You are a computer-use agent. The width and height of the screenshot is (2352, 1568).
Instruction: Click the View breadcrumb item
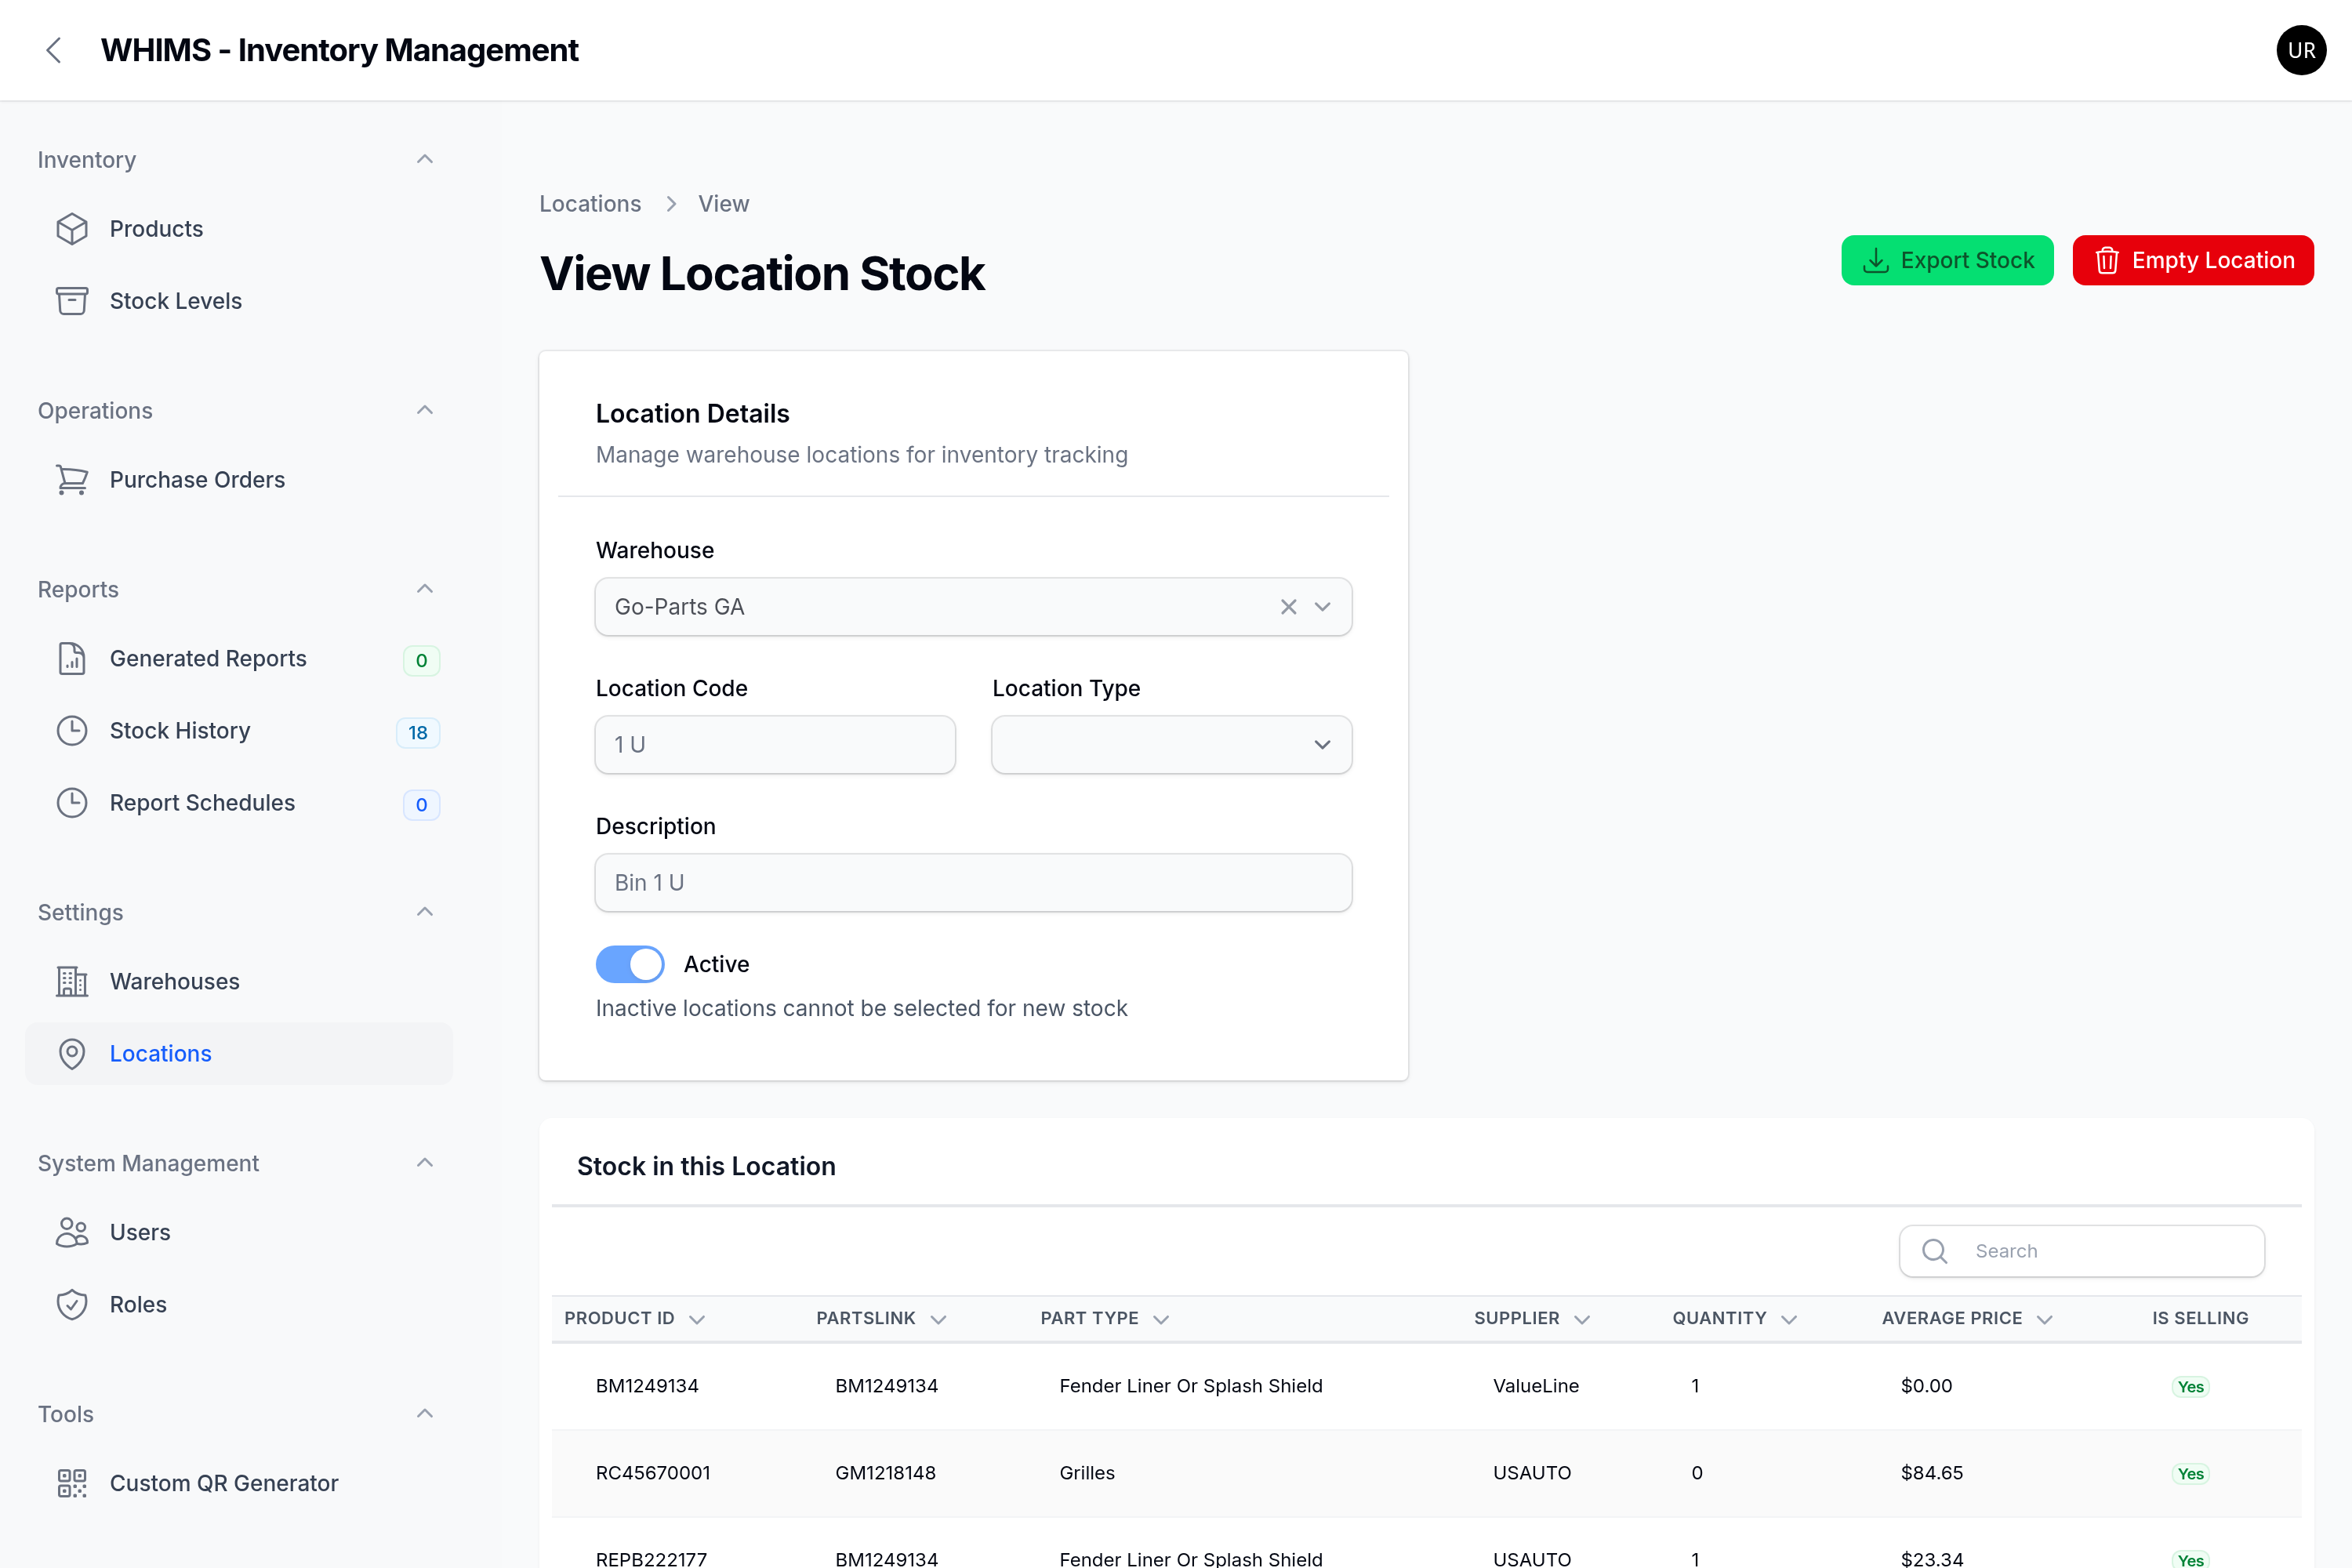723,204
